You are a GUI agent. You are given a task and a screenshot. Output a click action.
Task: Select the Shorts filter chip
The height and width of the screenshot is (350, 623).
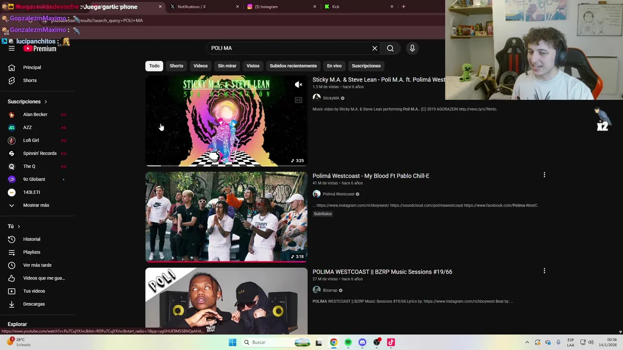(x=176, y=66)
